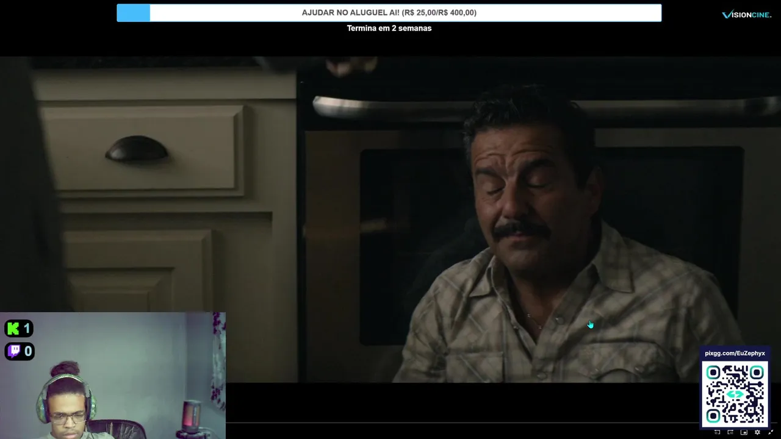The height and width of the screenshot is (439, 781).
Task: Click the AJUDAR NO ALUGUEL donation goal bar
Action: pyautogui.click(x=389, y=13)
